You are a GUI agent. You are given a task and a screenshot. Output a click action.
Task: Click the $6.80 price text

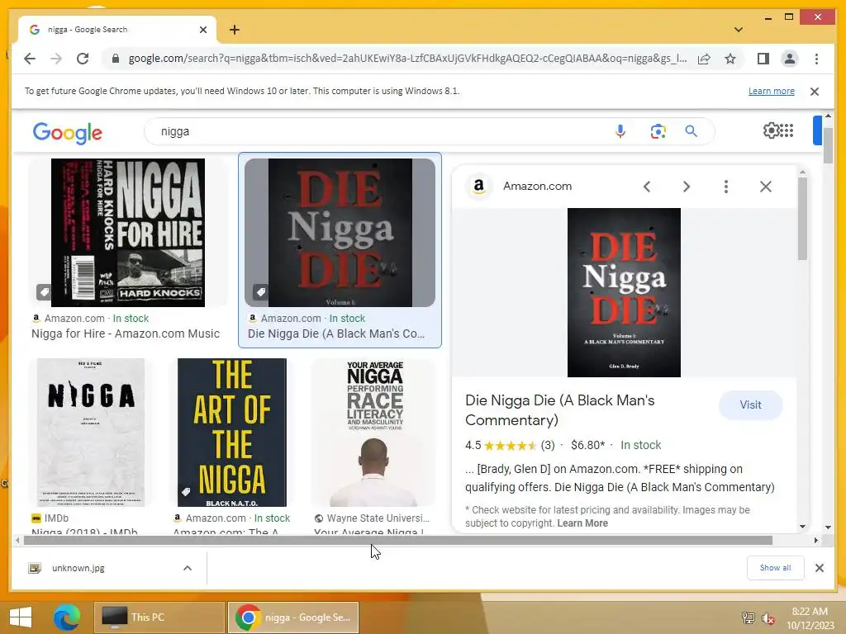pos(587,445)
